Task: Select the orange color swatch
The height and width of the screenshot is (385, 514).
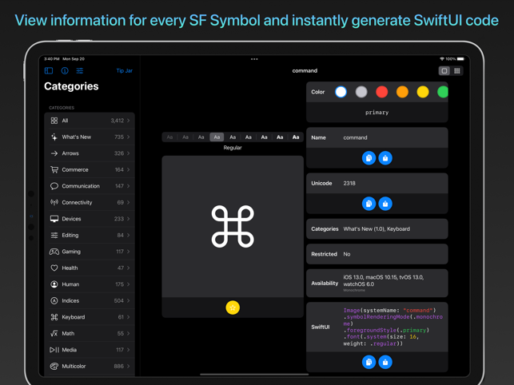Action: [402, 92]
